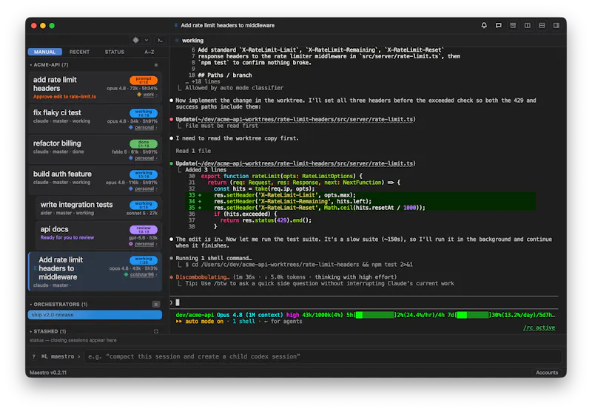Viewport: 592px width, 411px height.
Task: Split the view into side-by-side columns
Action: click(x=527, y=25)
